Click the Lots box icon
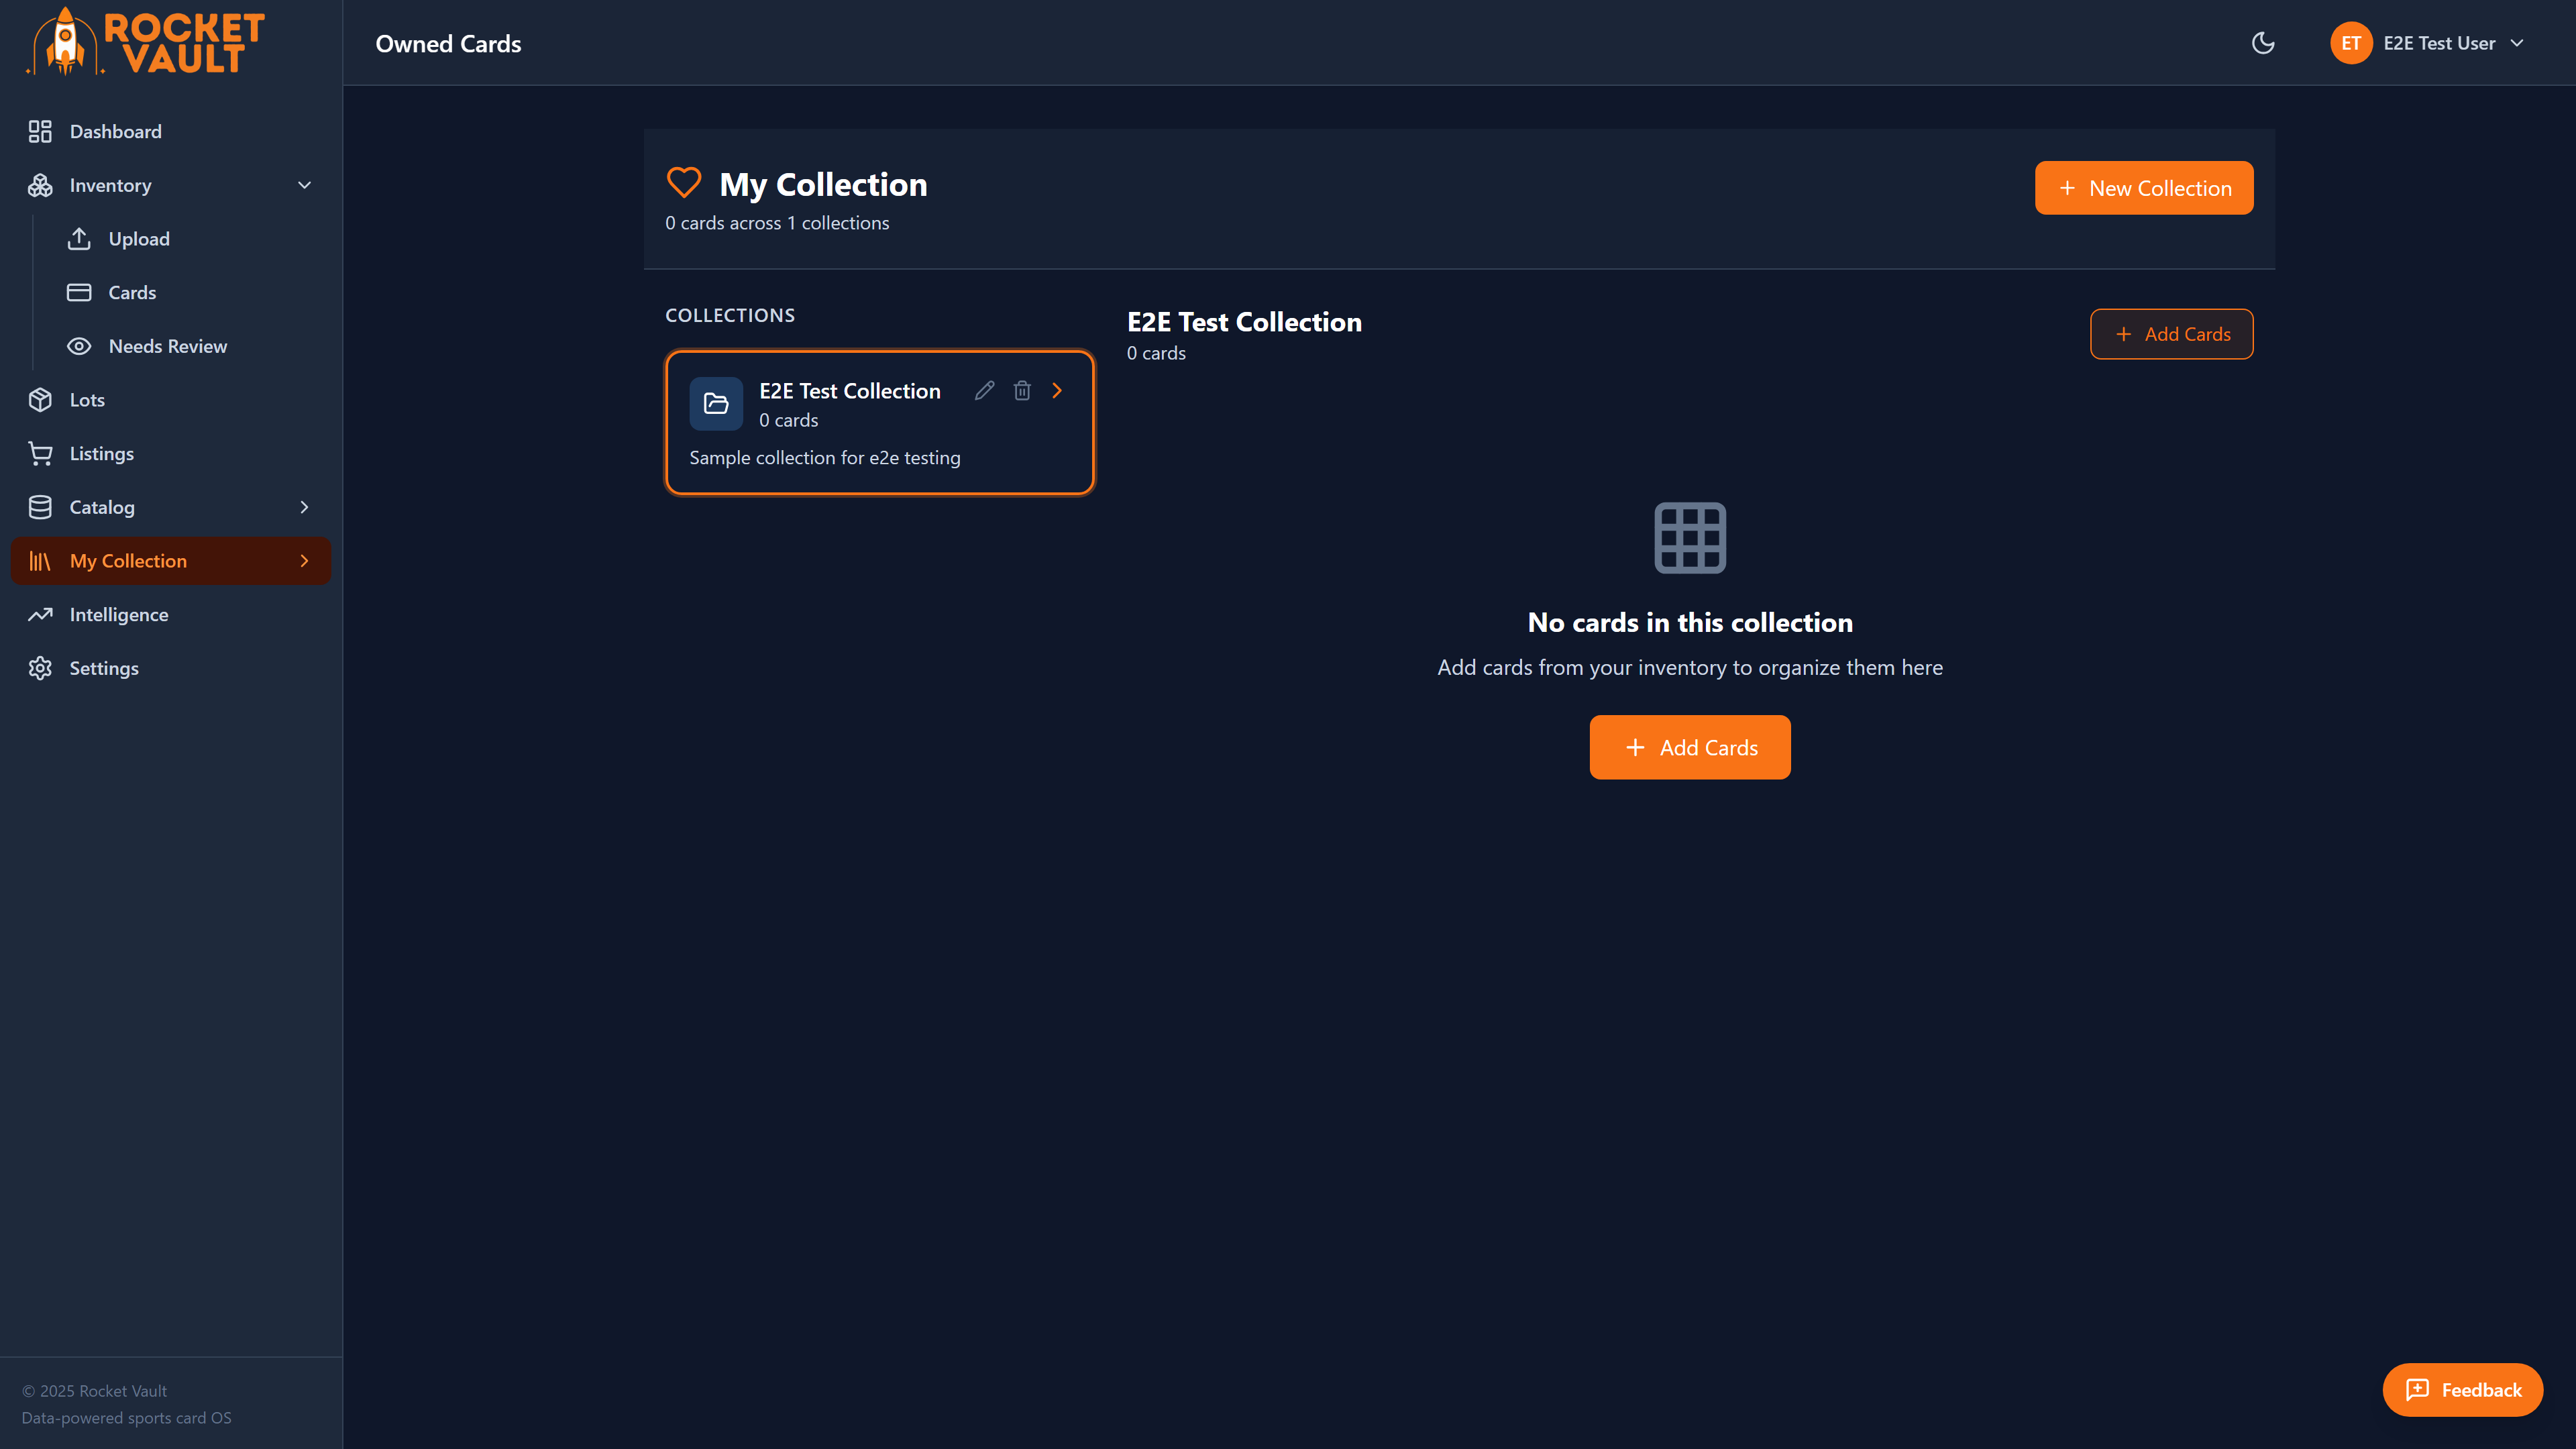Image resolution: width=2576 pixels, height=1449 pixels. tap(40, 399)
